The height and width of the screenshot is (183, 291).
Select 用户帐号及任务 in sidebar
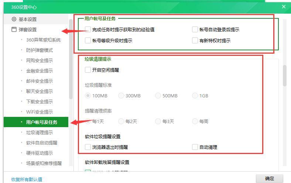click(x=36, y=122)
